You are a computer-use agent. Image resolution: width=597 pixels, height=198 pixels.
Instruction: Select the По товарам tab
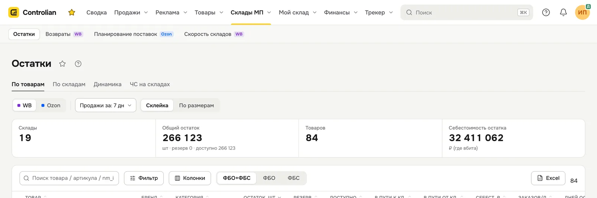pyautogui.click(x=28, y=84)
